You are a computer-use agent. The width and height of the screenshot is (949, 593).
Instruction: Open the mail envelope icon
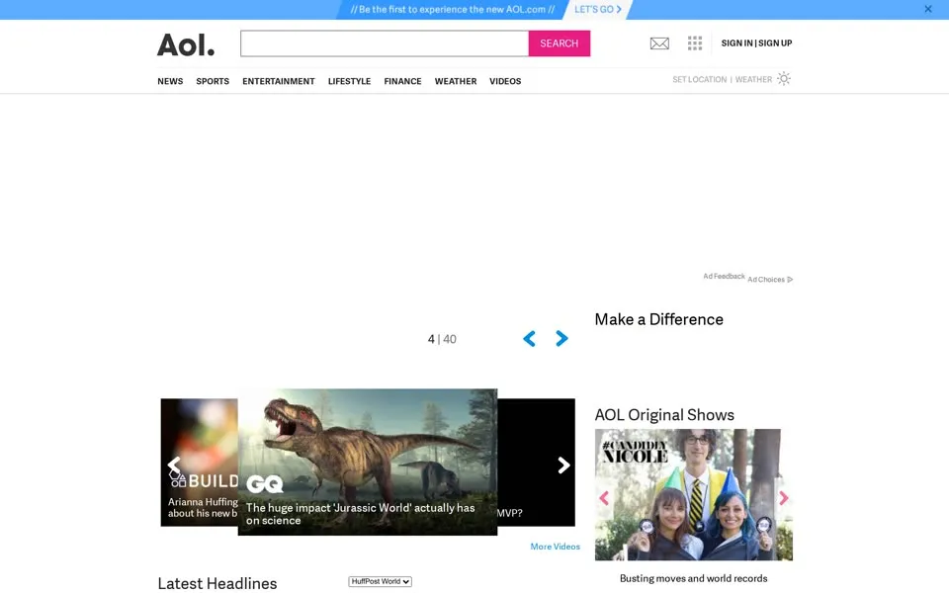point(659,43)
